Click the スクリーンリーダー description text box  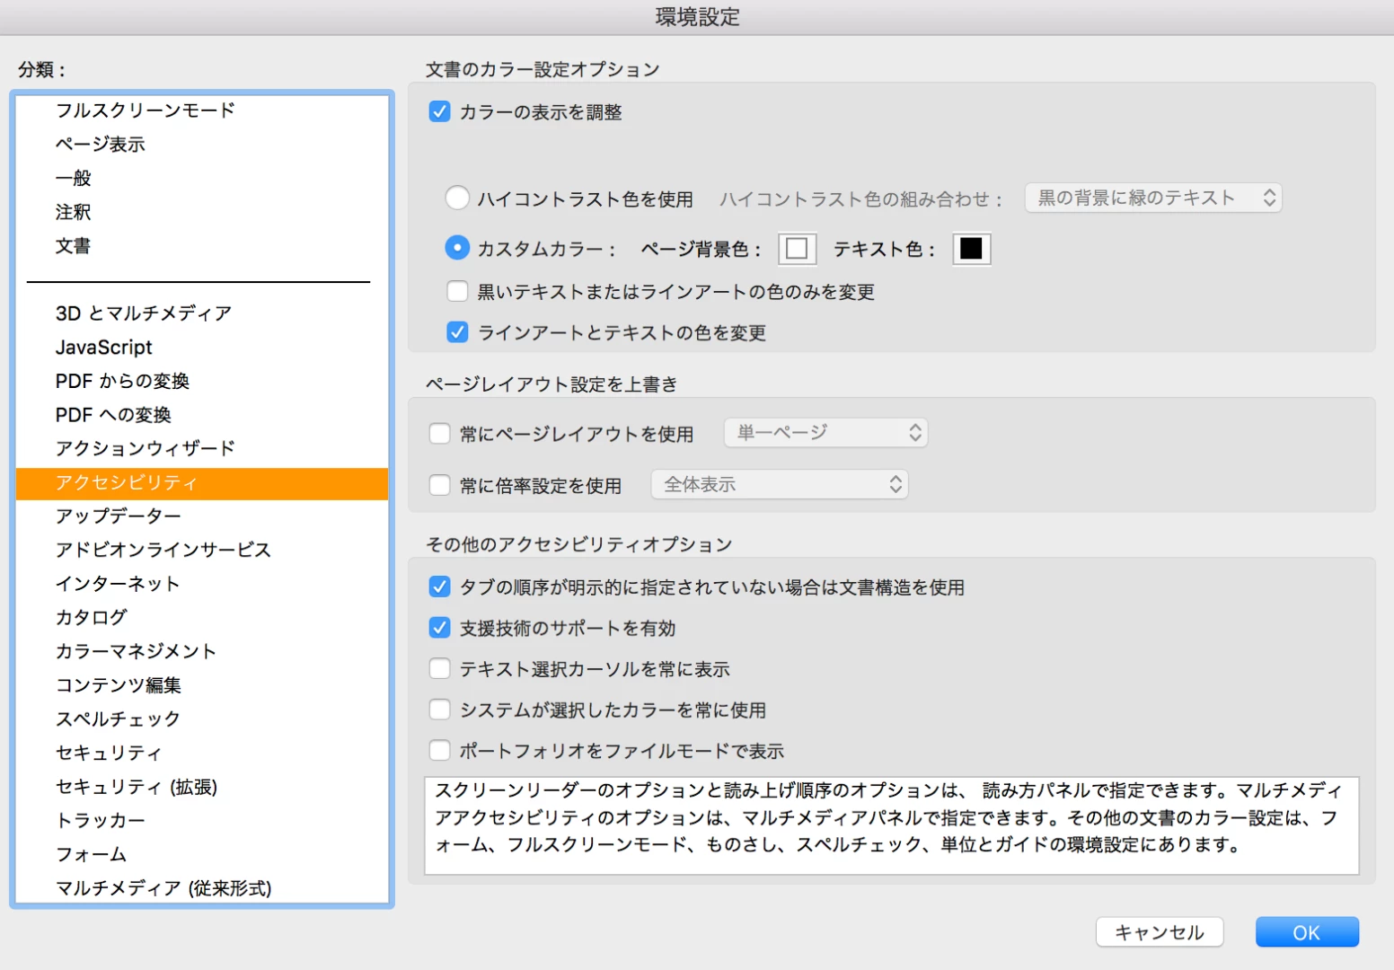pyautogui.click(x=892, y=825)
